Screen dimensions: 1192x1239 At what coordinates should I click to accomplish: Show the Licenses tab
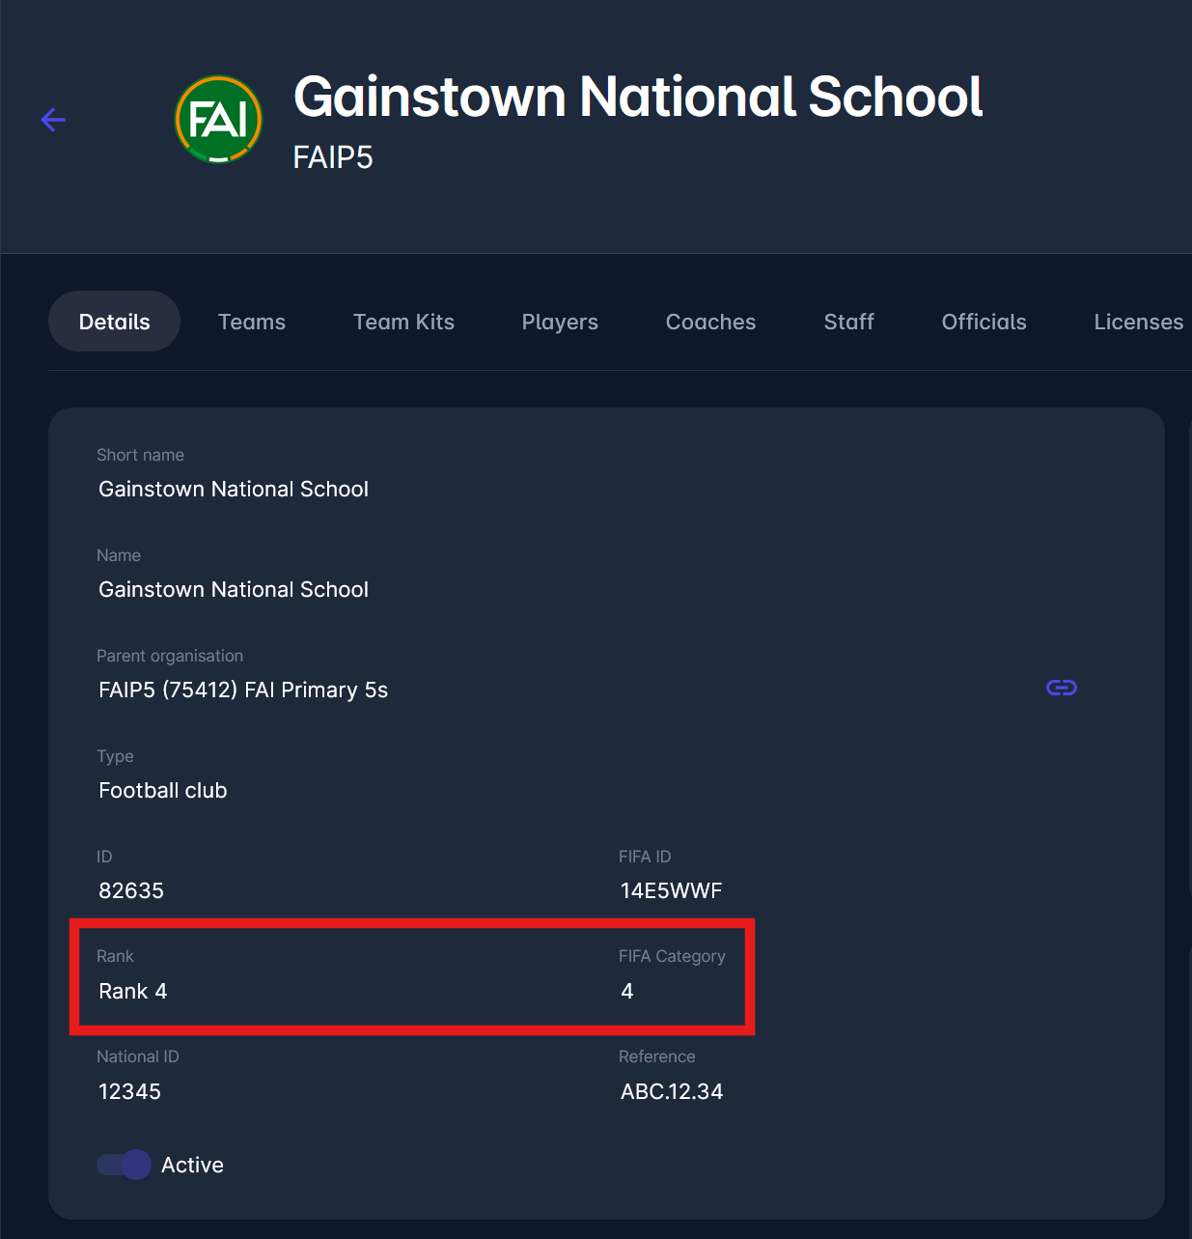pos(1138,322)
